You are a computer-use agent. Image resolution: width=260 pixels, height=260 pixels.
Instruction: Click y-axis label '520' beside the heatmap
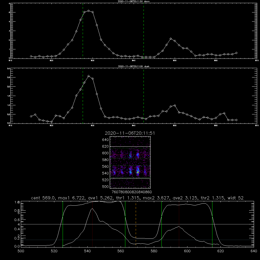(x=106, y=180)
